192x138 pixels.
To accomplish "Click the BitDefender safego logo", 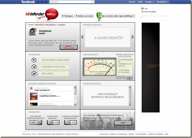I will click(42, 15).
